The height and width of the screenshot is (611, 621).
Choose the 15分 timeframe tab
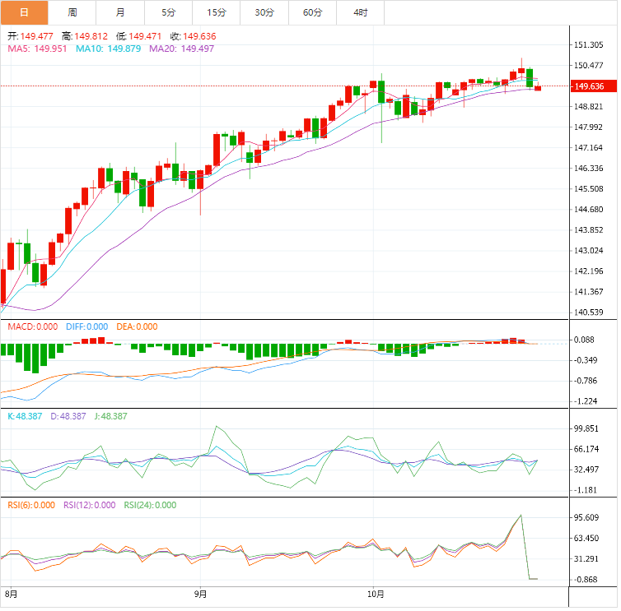[217, 12]
